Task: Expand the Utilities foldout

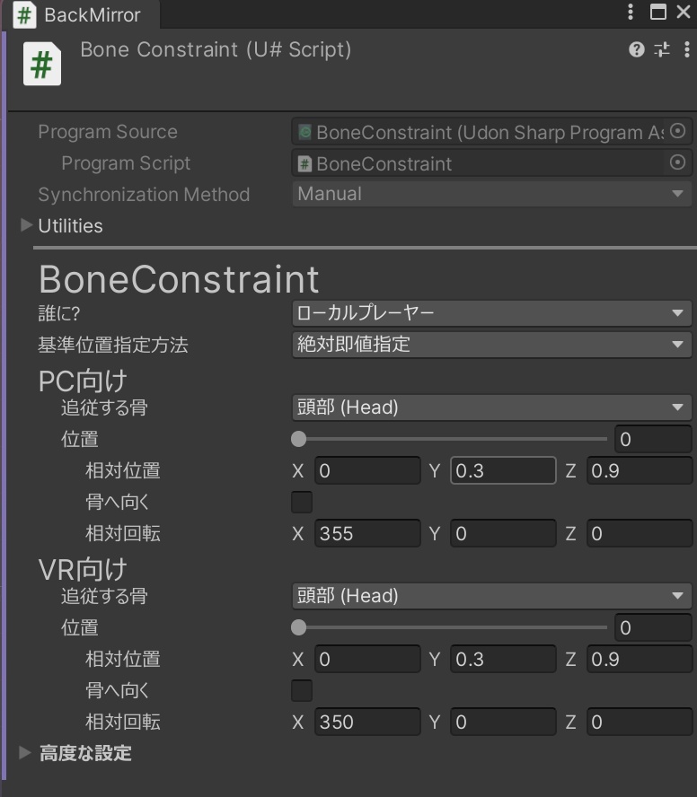Action: (x=27, y=225)
